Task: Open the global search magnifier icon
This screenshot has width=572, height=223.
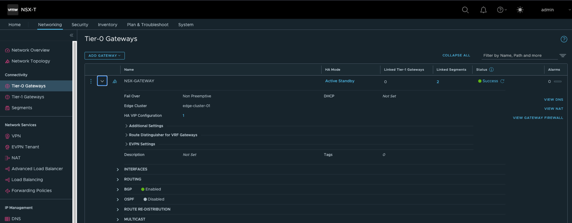Action: tap(465, 10)
